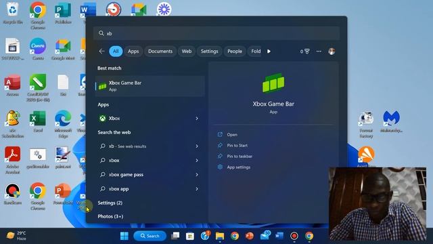Open the Recycle Bin desktop icon
The width and height of the screenshot is (433, 244).
13,13
